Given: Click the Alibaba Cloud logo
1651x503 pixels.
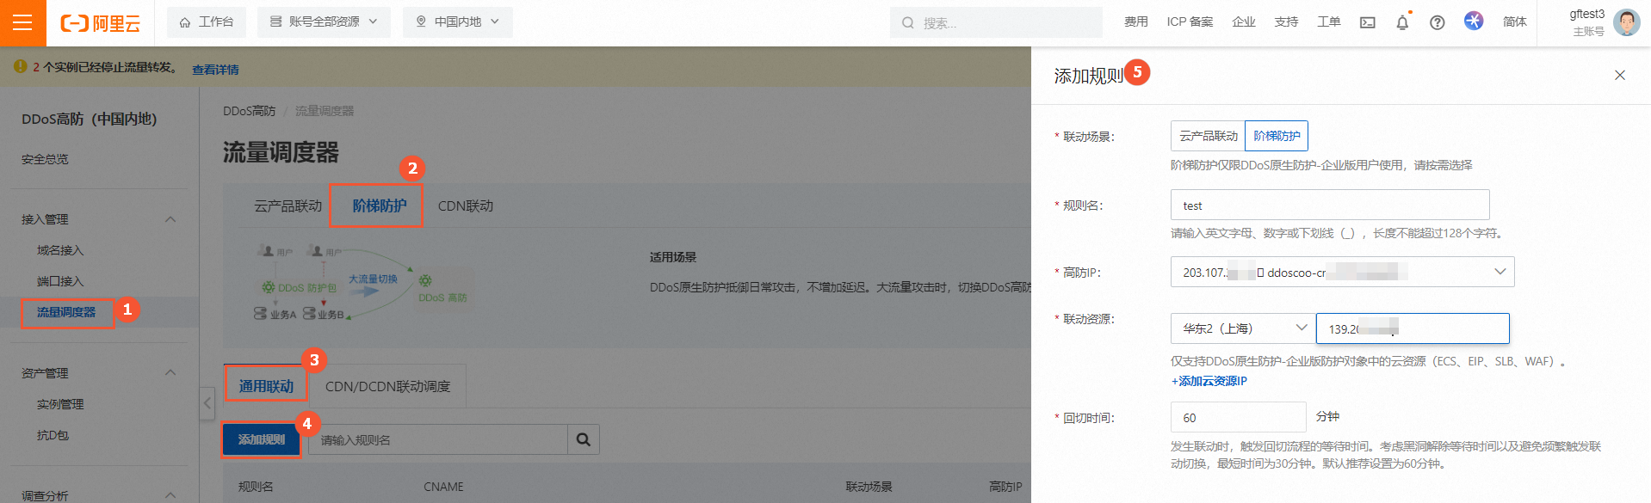Looking at the screenshot, I should (x=100, y=23).
